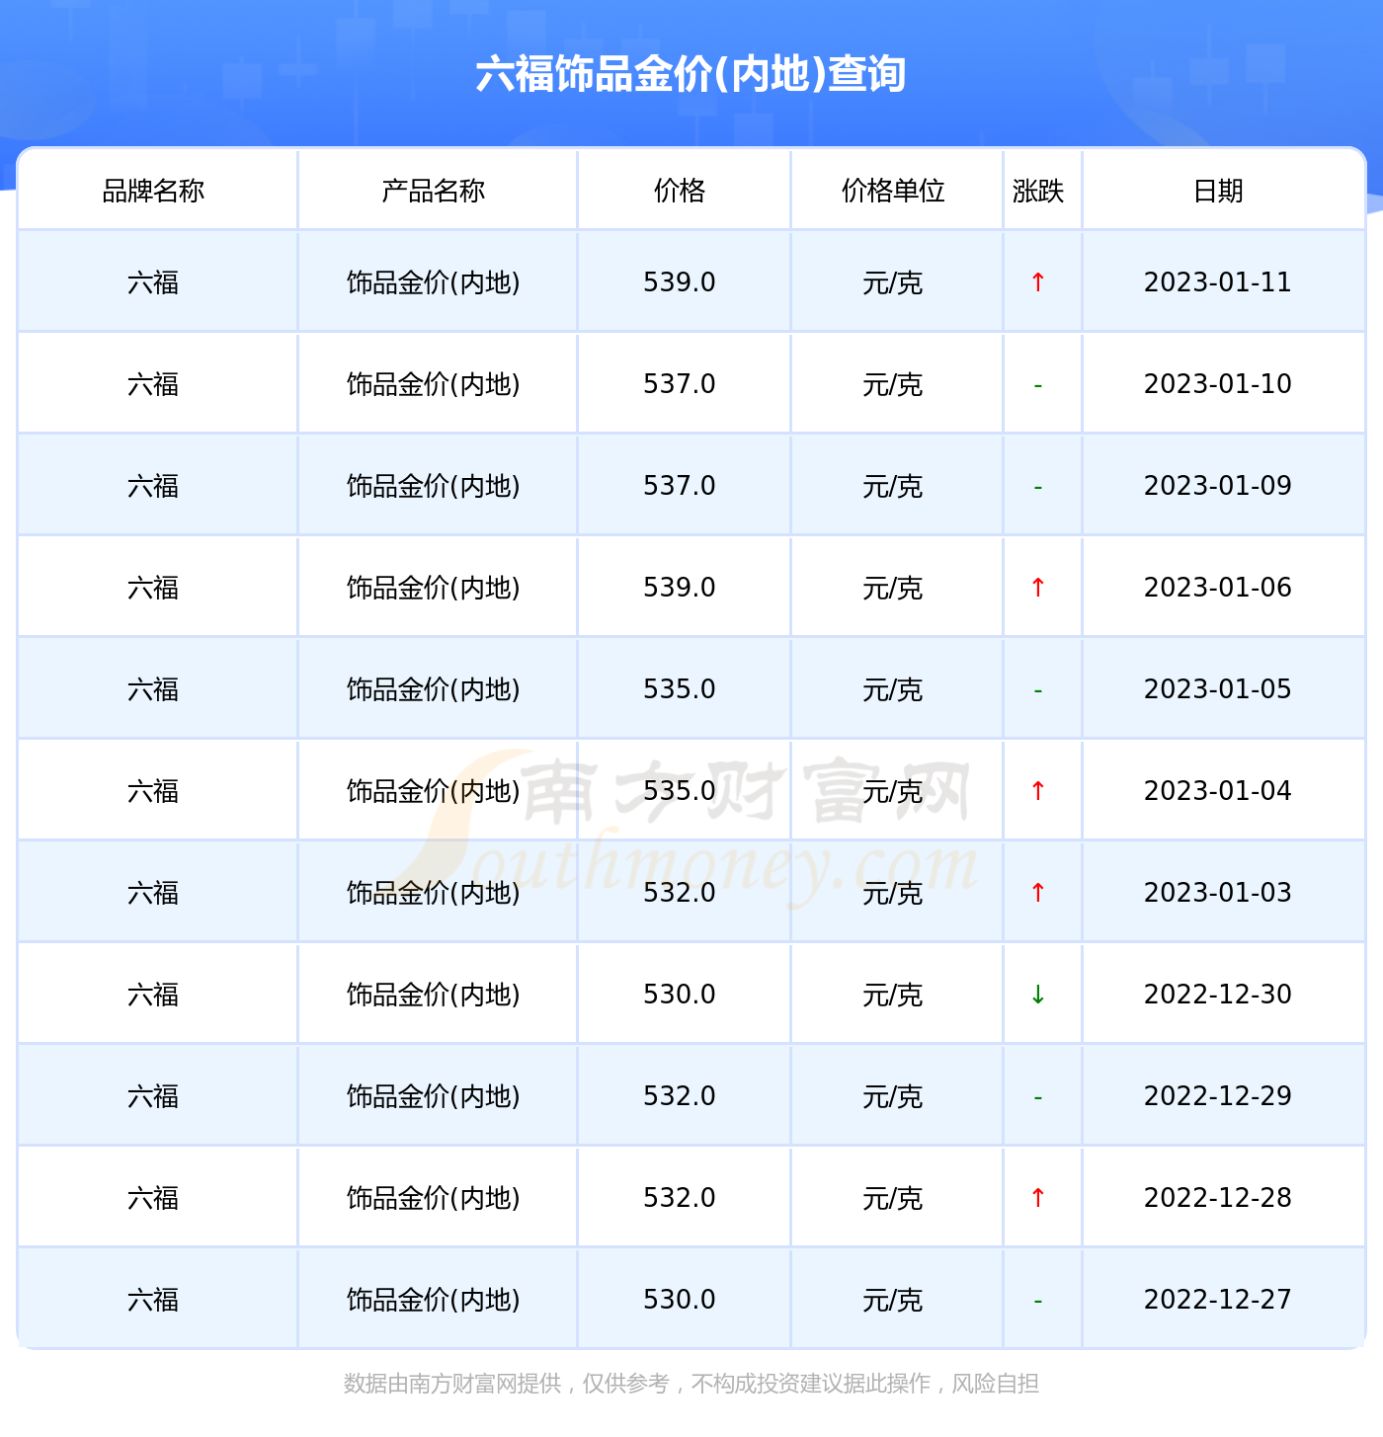The height and width of the screenshot is (1437, 1383).
Task: Select the date cell 2023-01-04
Action: click(x=1218, y=791)
